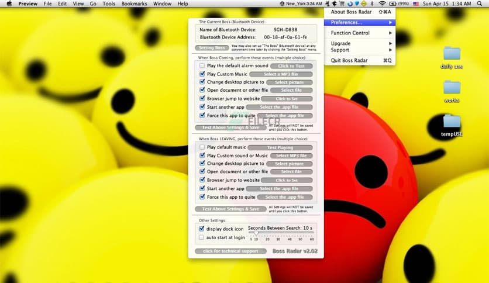
Task: Toggle Browser jump to website for Boss Leaving
Action: pos(202,180)
